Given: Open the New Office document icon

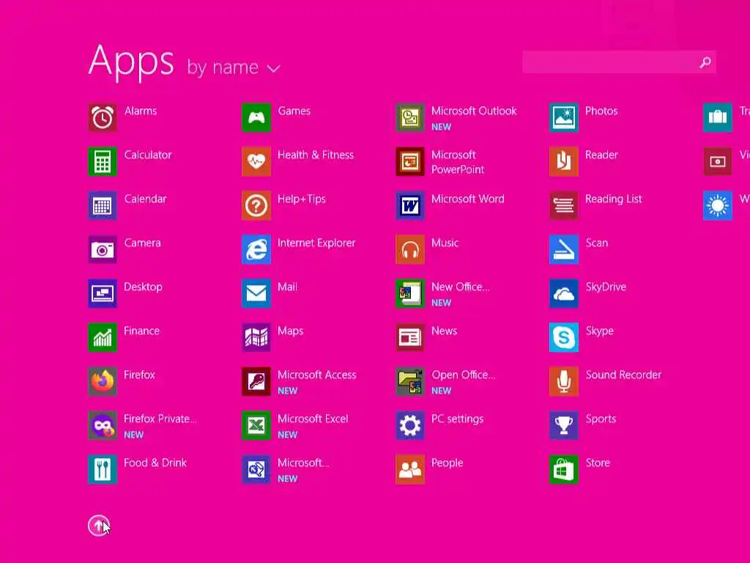Looking at the screenshot, I should pyautogui.click(x=410, y=293).
